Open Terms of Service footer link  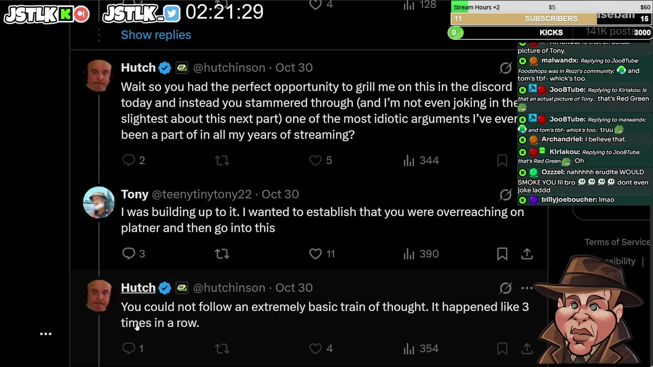pyautogui.click(x=617, y=242)
